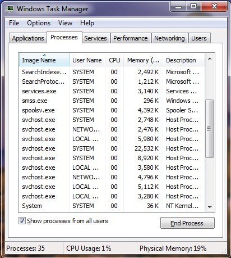Click the scrollbar up arrow
The width and height of the screenshot is (231, 258).
(x=210, y=59)
